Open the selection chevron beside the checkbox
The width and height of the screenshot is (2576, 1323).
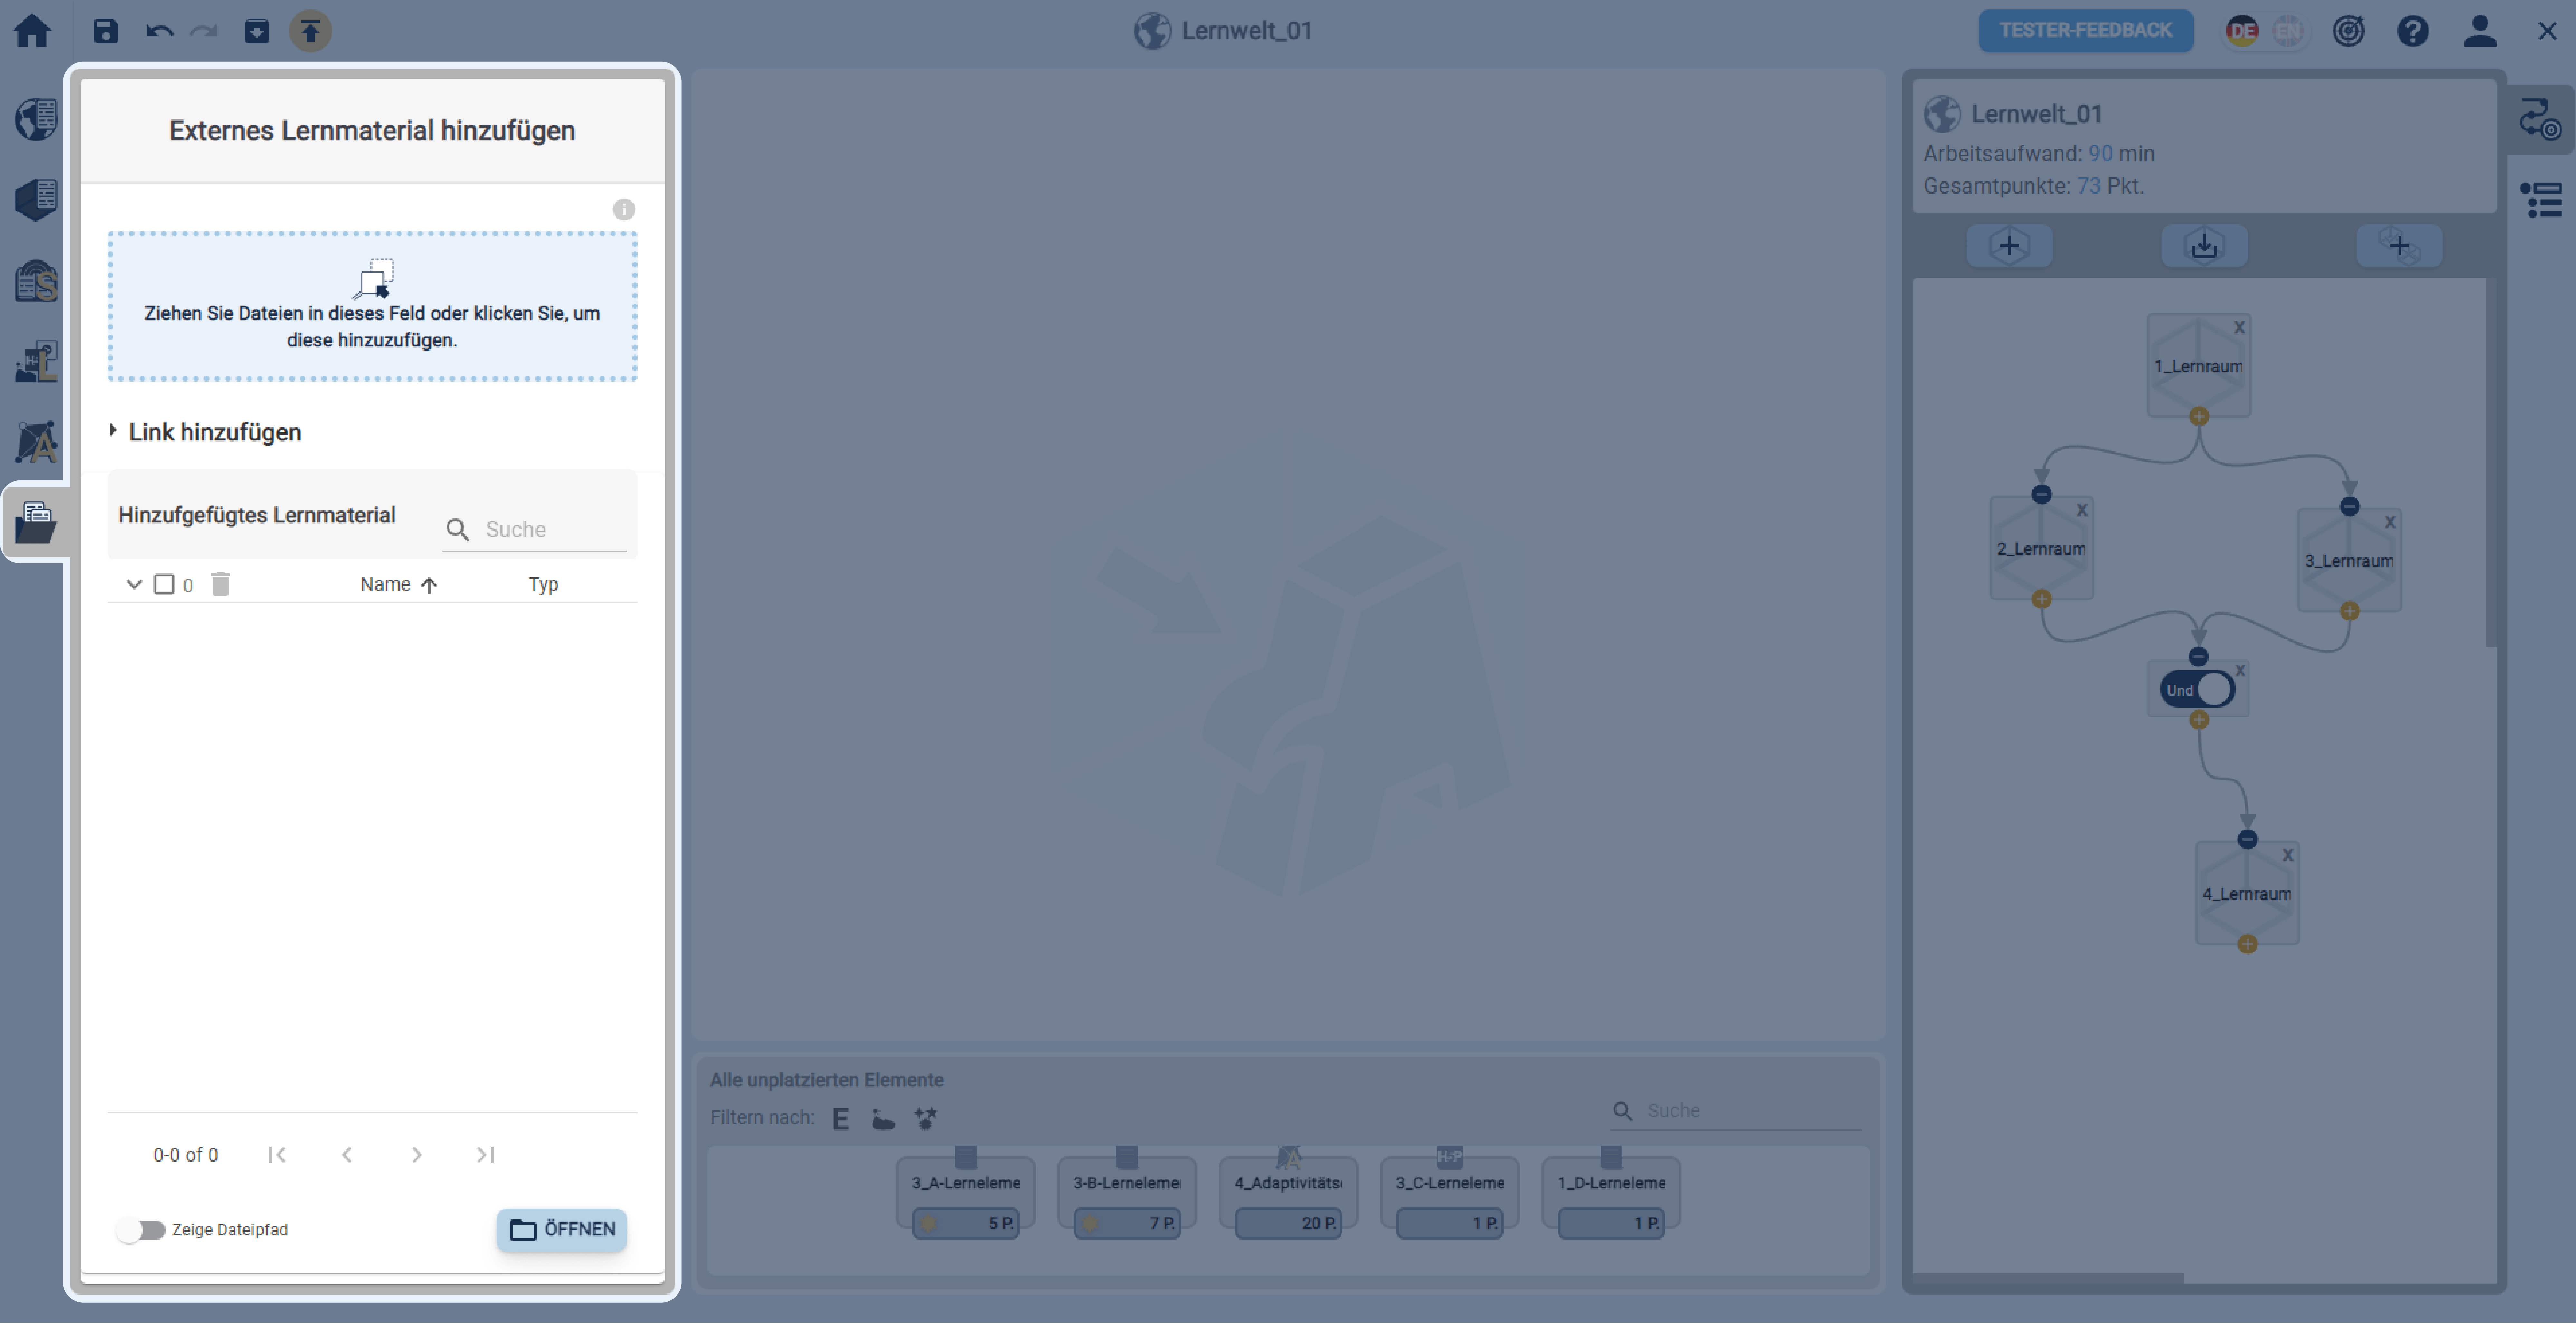[x=134, y=584]
